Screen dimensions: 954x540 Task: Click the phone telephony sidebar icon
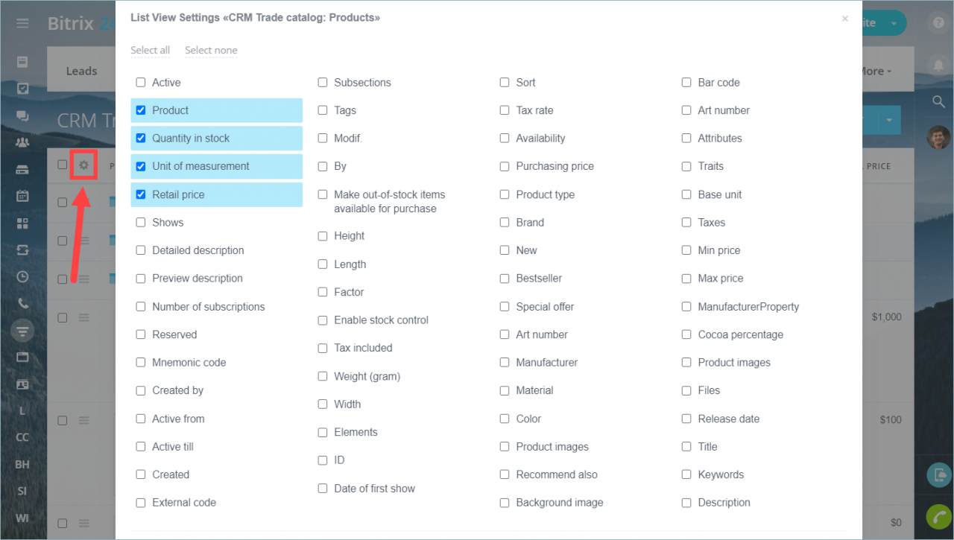coord(22,303)
